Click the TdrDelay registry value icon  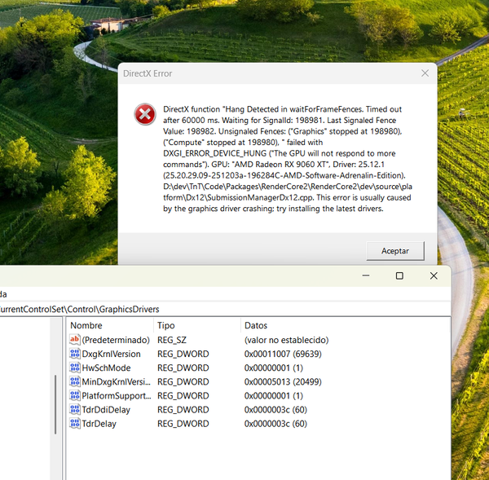click(x=75, y=424)
